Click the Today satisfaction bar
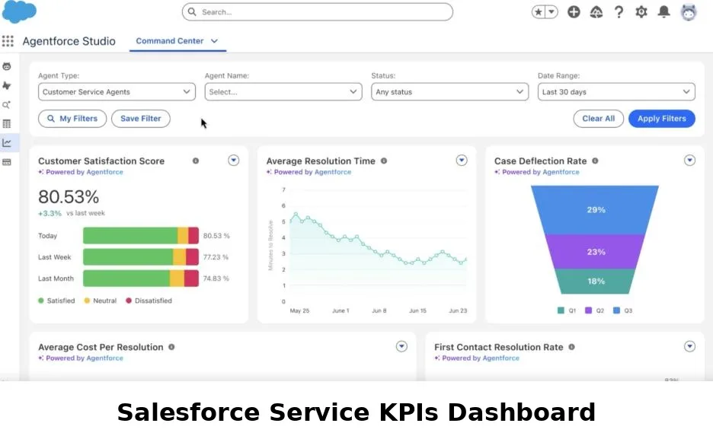This screenshot has width=713, height=436. point(141,236)
